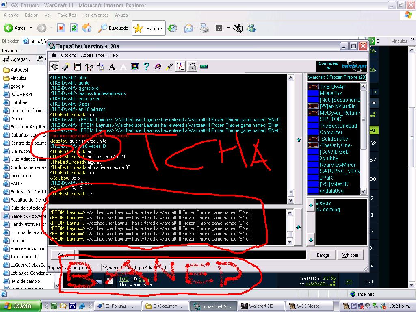This screenshot has height=312, width=416.
Task: Click the green down arrow beside the friends list
Action: 311,240
